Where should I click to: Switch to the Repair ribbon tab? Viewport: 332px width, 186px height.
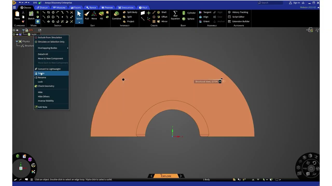click(x=91, y=7)
